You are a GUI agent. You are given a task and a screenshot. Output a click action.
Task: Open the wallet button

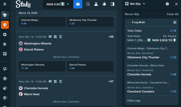point(78,4)
